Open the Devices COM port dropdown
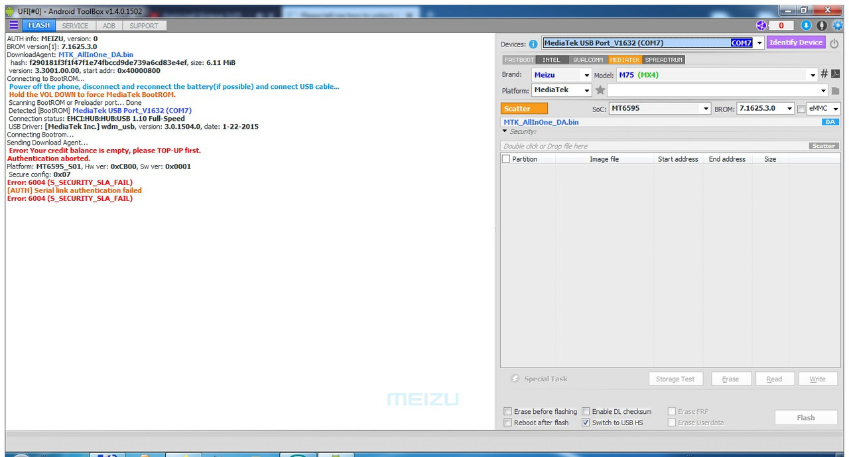 tap(759, 43)
